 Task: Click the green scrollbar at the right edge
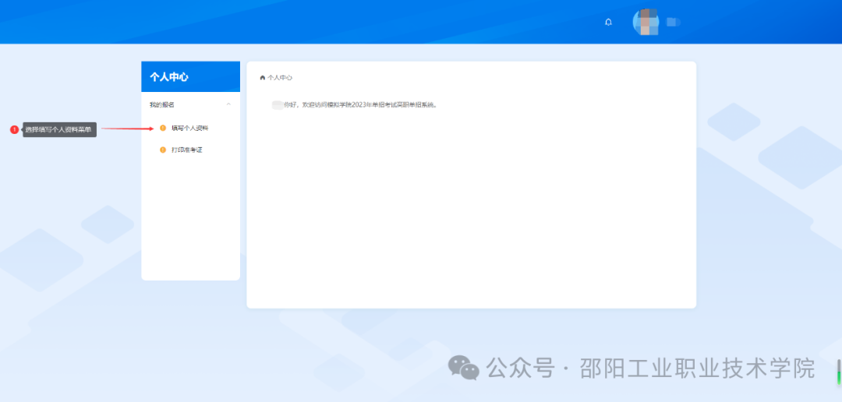(x=839, y=369)
